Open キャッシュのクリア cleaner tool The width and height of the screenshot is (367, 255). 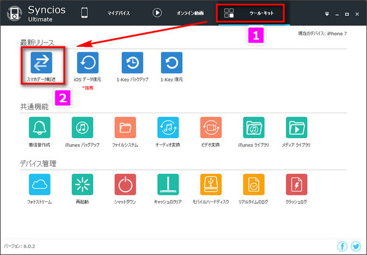[x=168, y=184]
